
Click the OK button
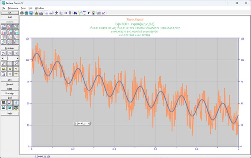pos(10,13)
